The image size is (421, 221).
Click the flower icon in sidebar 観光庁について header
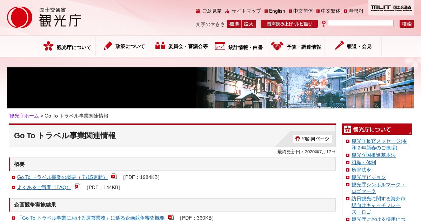[348, 129]
